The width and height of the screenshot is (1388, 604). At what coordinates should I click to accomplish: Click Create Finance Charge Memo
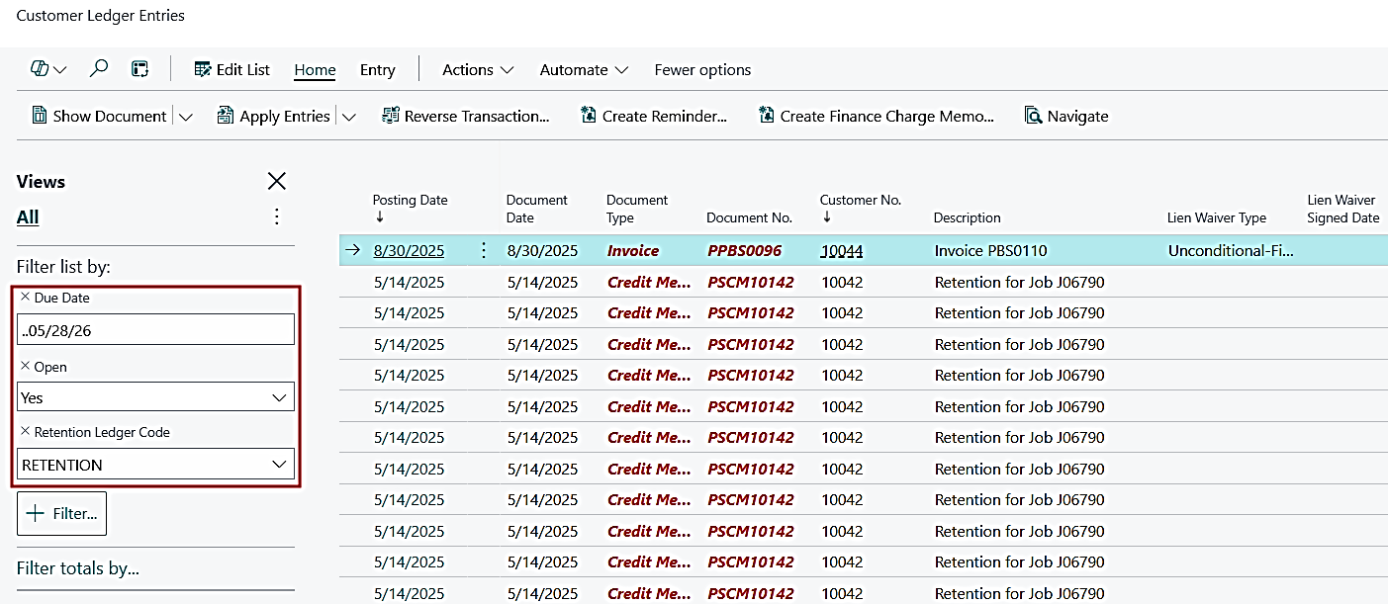point(876,116)
